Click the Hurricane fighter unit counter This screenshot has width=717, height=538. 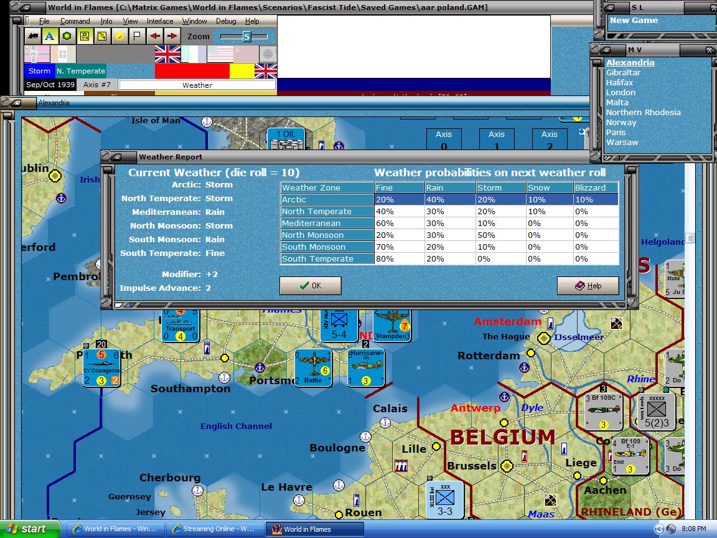(x=365, y=367)
